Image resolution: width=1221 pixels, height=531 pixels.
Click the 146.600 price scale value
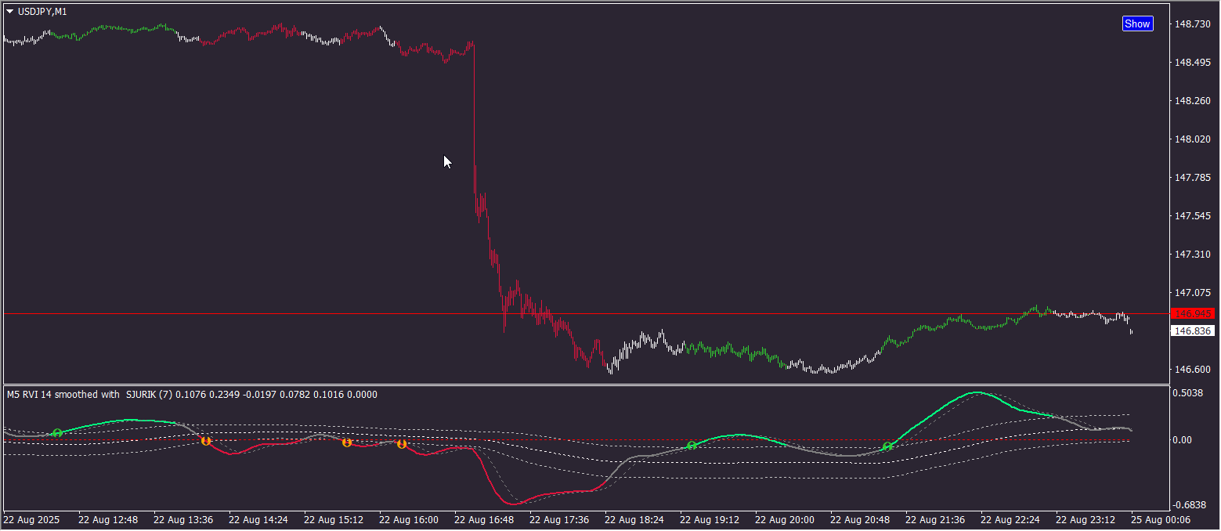(1193, 369)
